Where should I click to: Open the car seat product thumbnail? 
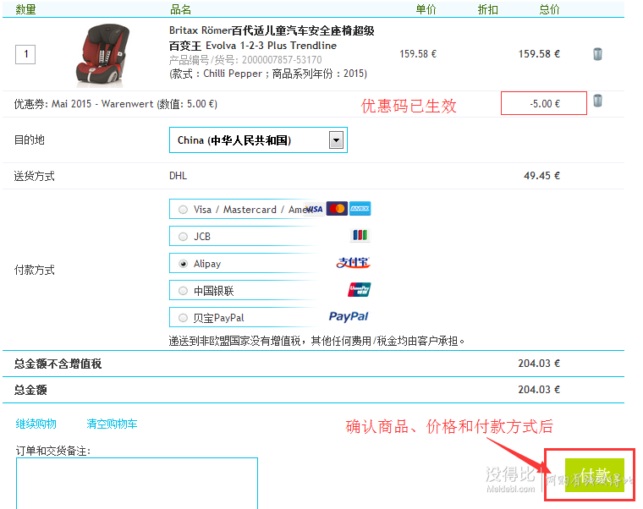[x=101, y=55]
